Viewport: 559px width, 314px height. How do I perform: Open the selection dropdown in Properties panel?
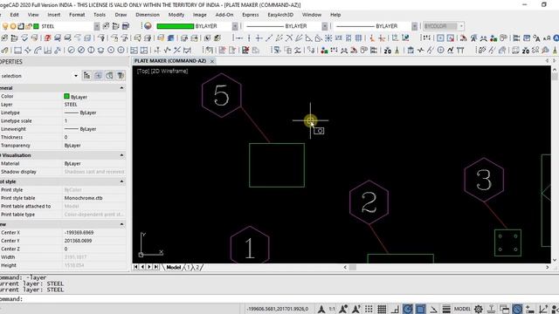(x=76, y=76)
